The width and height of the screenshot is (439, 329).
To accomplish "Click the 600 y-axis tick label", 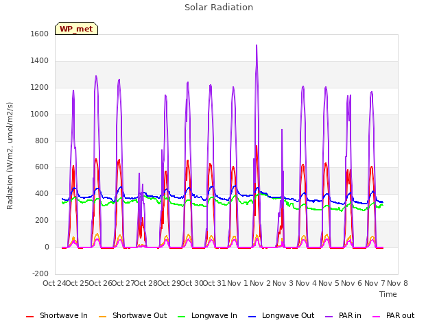I will pyautogui.click(x=42, y=167).
